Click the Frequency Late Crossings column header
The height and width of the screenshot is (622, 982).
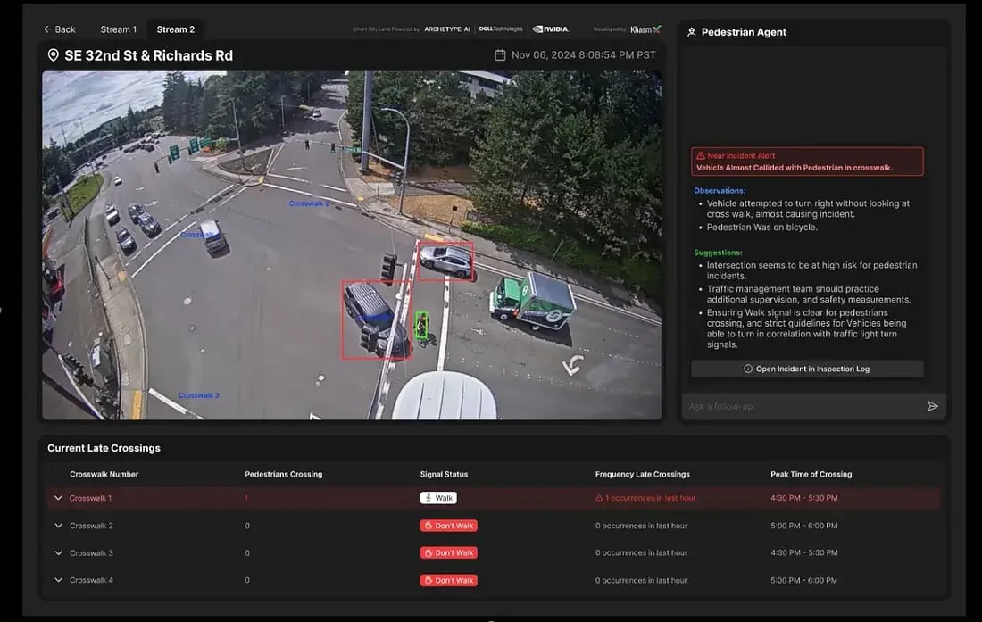(x=643, y=475)
